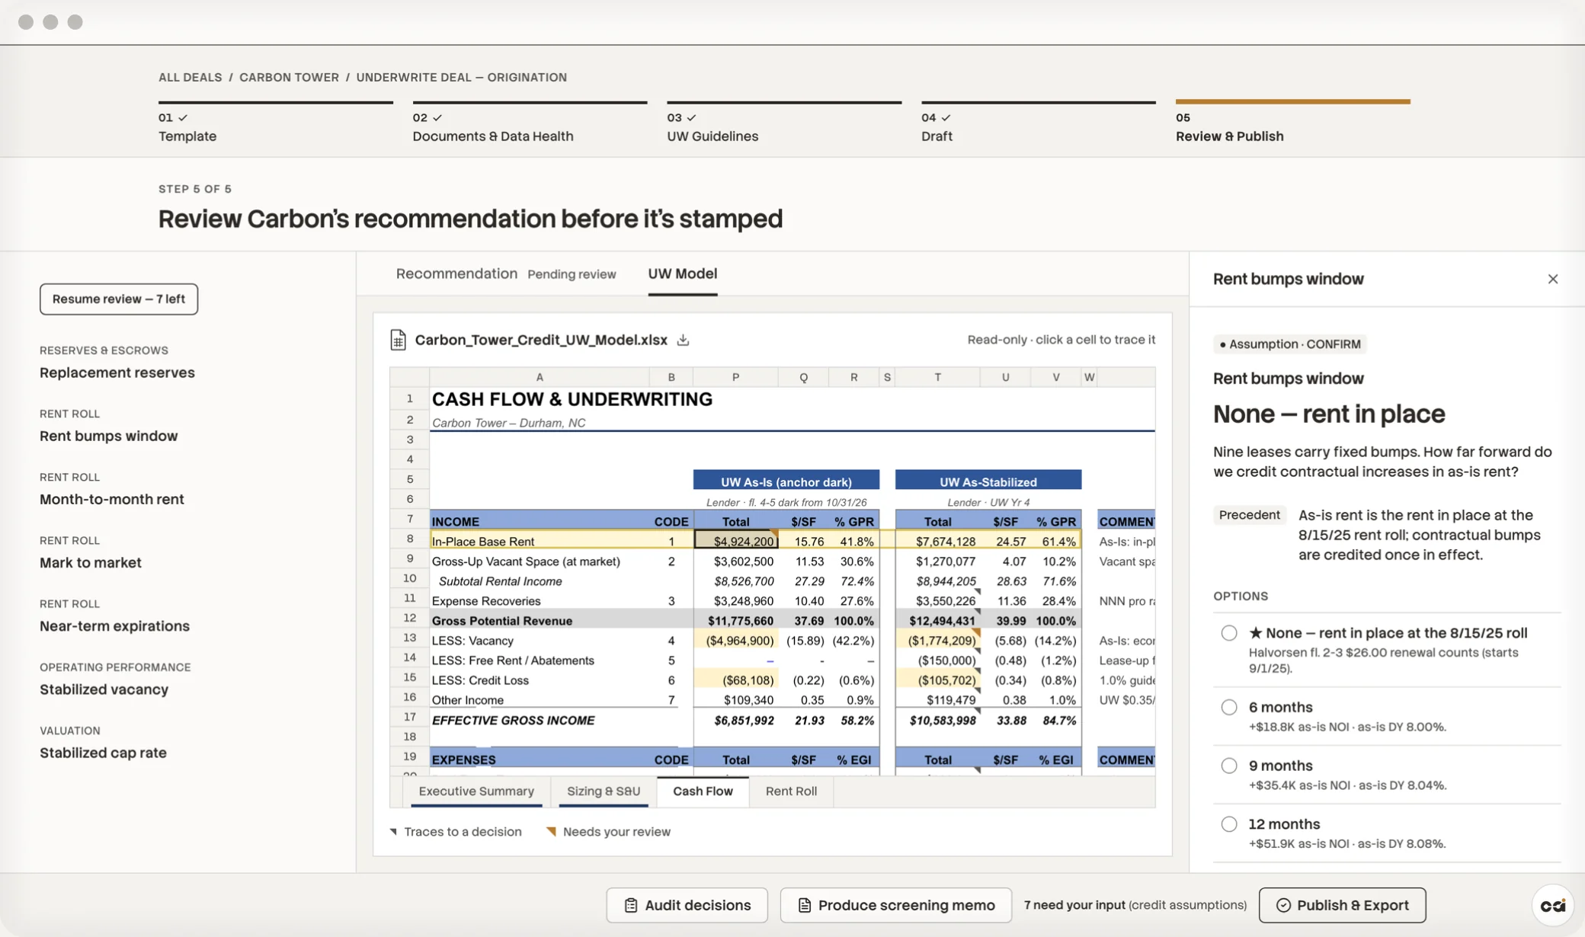Click the Publish & Export button
The width and height of the screenshot is (1585, 937).
coord(1342,905)
